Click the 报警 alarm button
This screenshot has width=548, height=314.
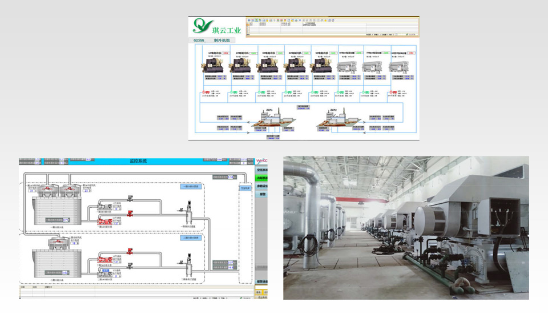[x=263, y=194]
